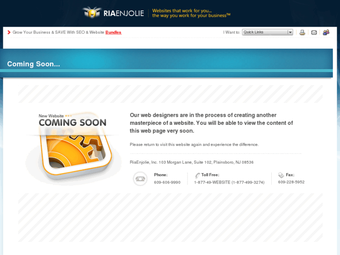This screenshot has height=255, width=340.
Task: Click the 'I Want to:' label
Action: pyautogui.click(x=231, y=32)
